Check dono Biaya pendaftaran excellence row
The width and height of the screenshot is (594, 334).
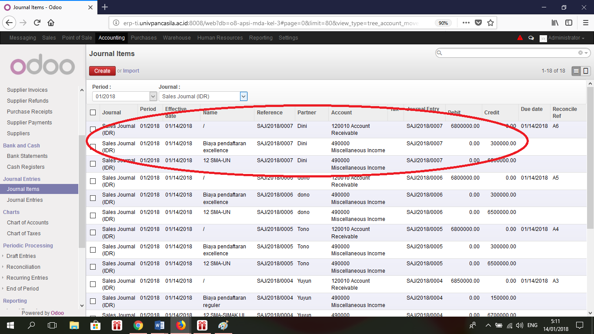point(93,198)
